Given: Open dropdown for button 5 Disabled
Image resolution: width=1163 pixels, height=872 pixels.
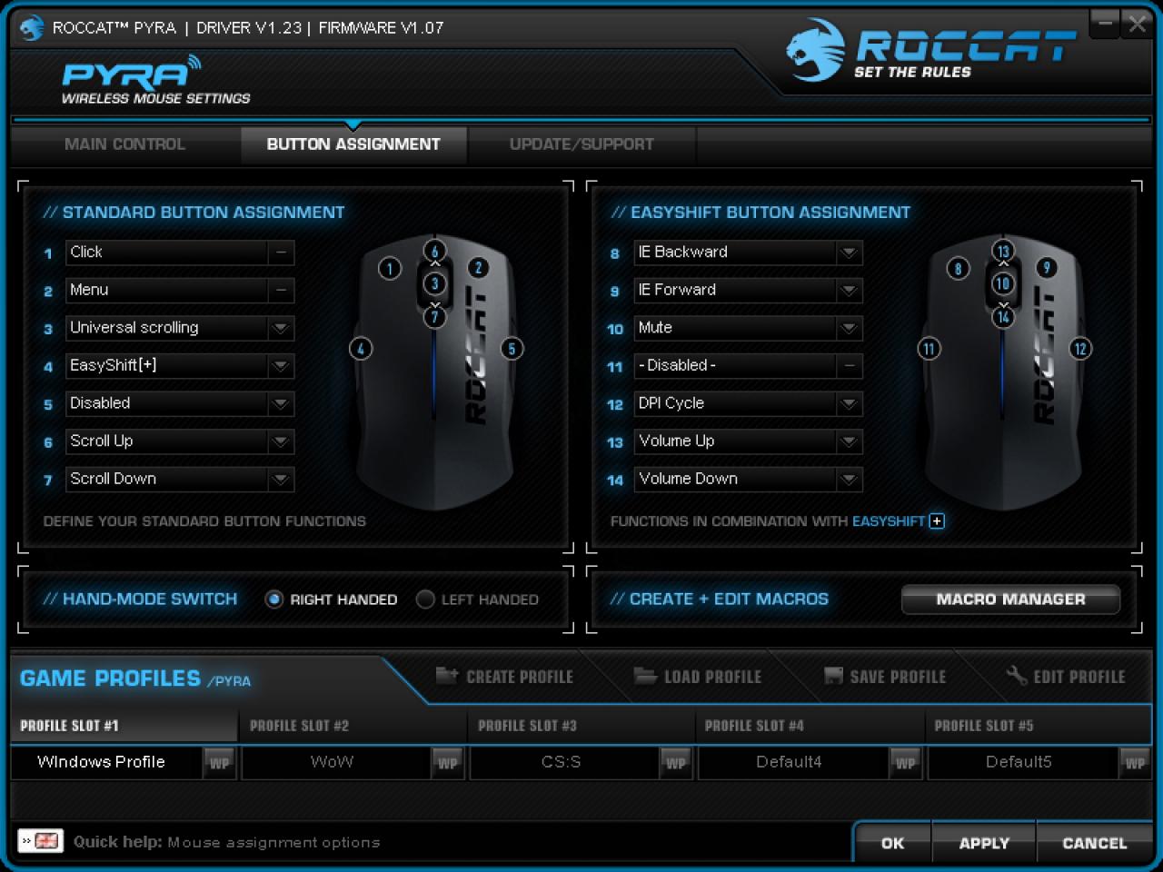Looking at the screenshot, I should [x=281, y=403].
